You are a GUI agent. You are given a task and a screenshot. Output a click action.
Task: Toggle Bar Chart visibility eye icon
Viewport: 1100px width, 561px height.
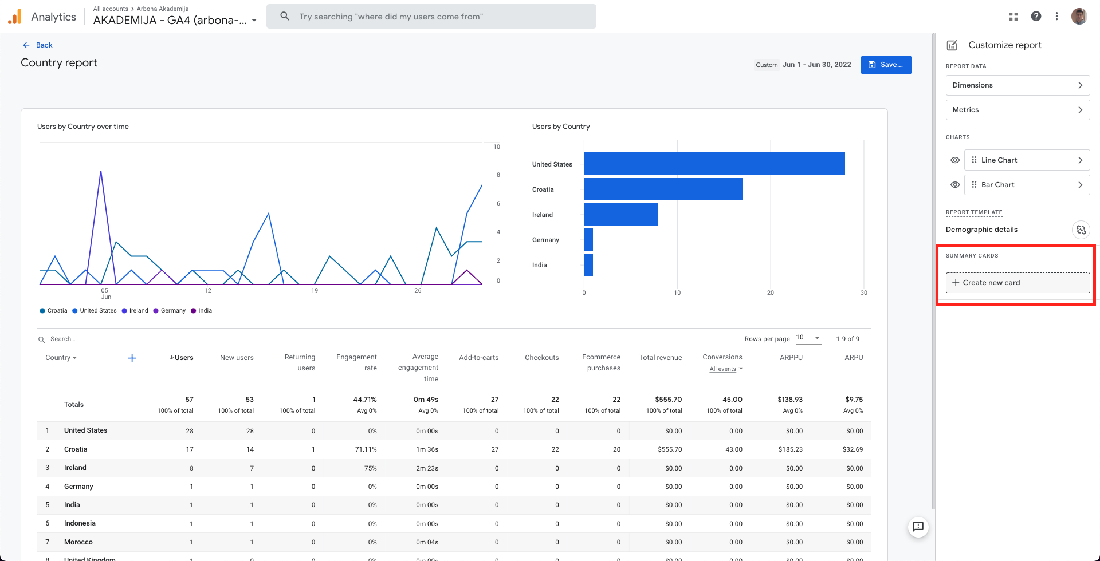click(955, 185)
